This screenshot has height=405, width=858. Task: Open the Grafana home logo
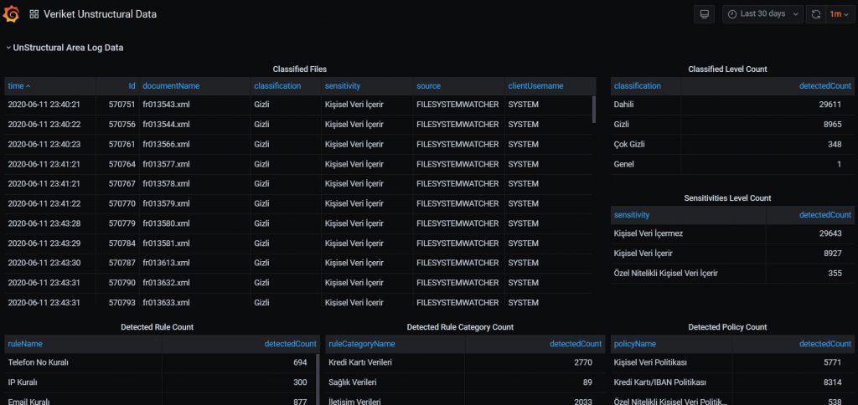[x=11, y=14]
